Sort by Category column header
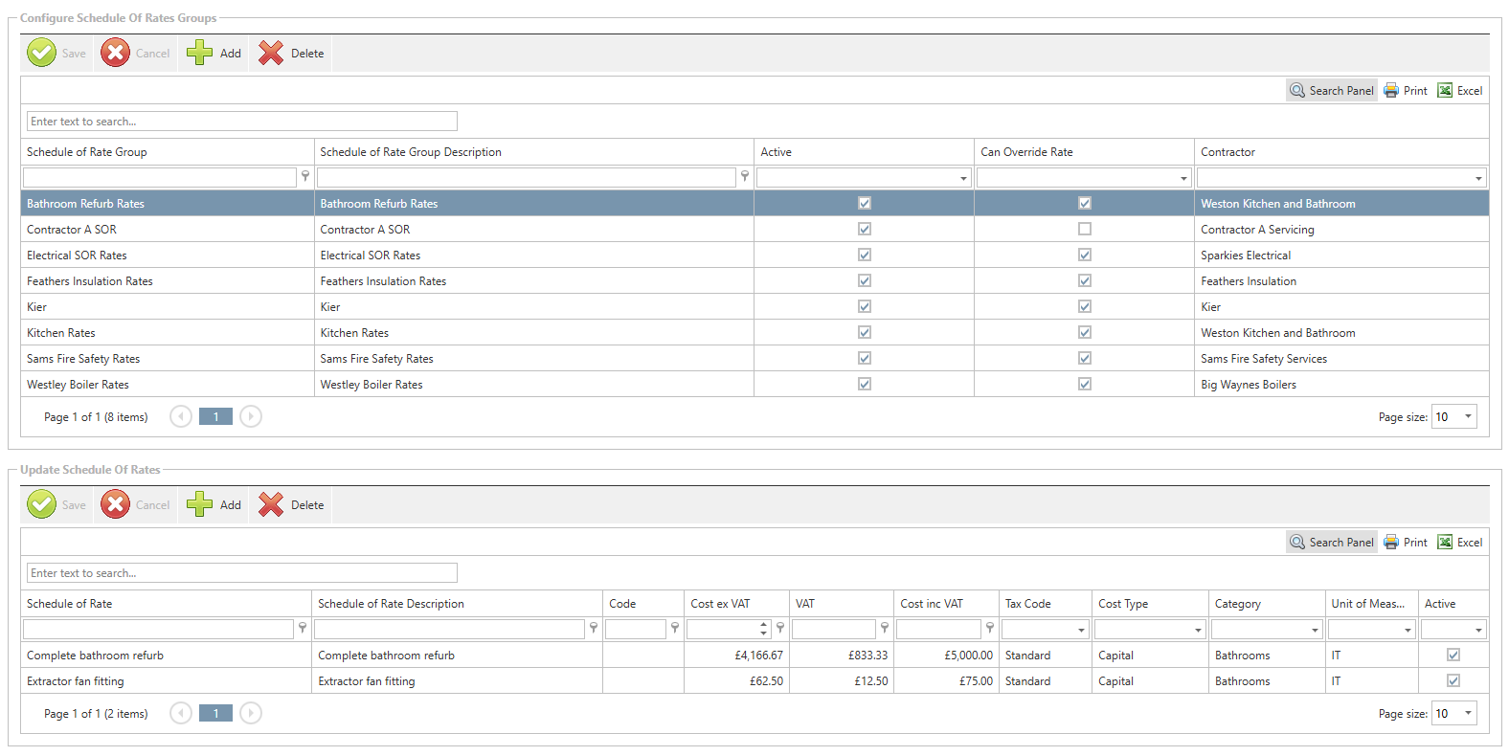The image size is (1509, 756). (x=1267, y=604)
